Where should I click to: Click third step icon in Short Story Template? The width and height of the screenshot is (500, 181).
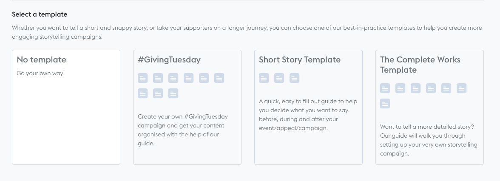click(x=295, y=78)
